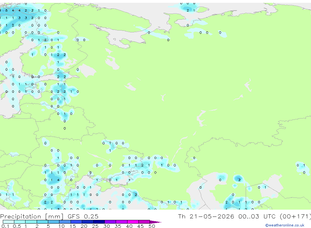Click the 'Precipitation [mm]' title text
Screen dimensions: 311x228
click(x=32, y=216)
